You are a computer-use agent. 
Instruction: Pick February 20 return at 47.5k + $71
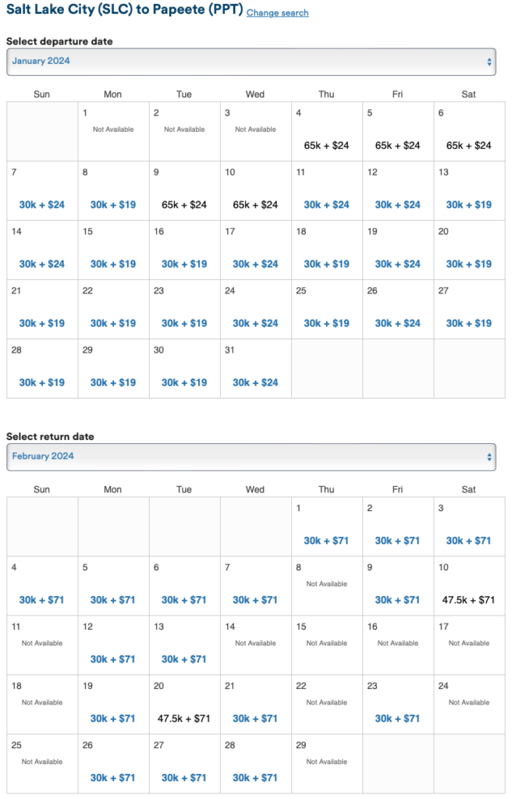coord(184,719)
